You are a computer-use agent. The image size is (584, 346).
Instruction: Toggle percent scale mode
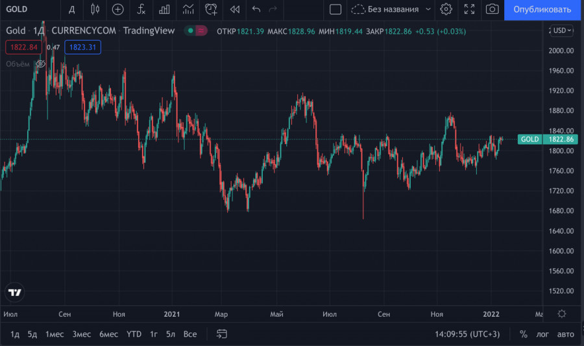[523, 334]
